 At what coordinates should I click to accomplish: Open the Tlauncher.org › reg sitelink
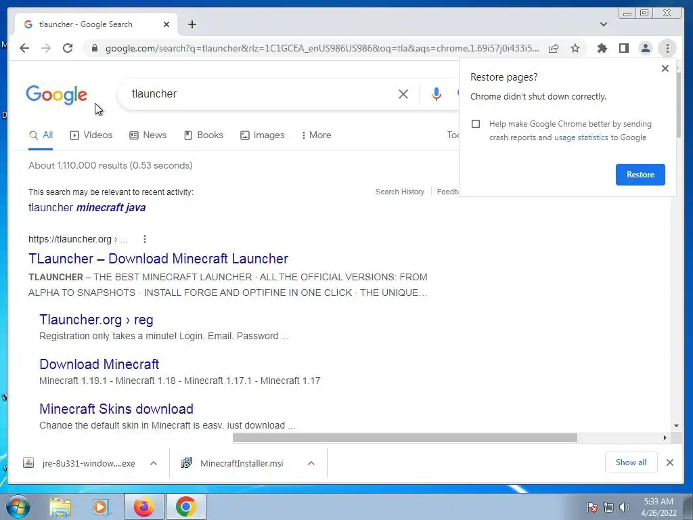pyautogui.click(x=96, y=320)
